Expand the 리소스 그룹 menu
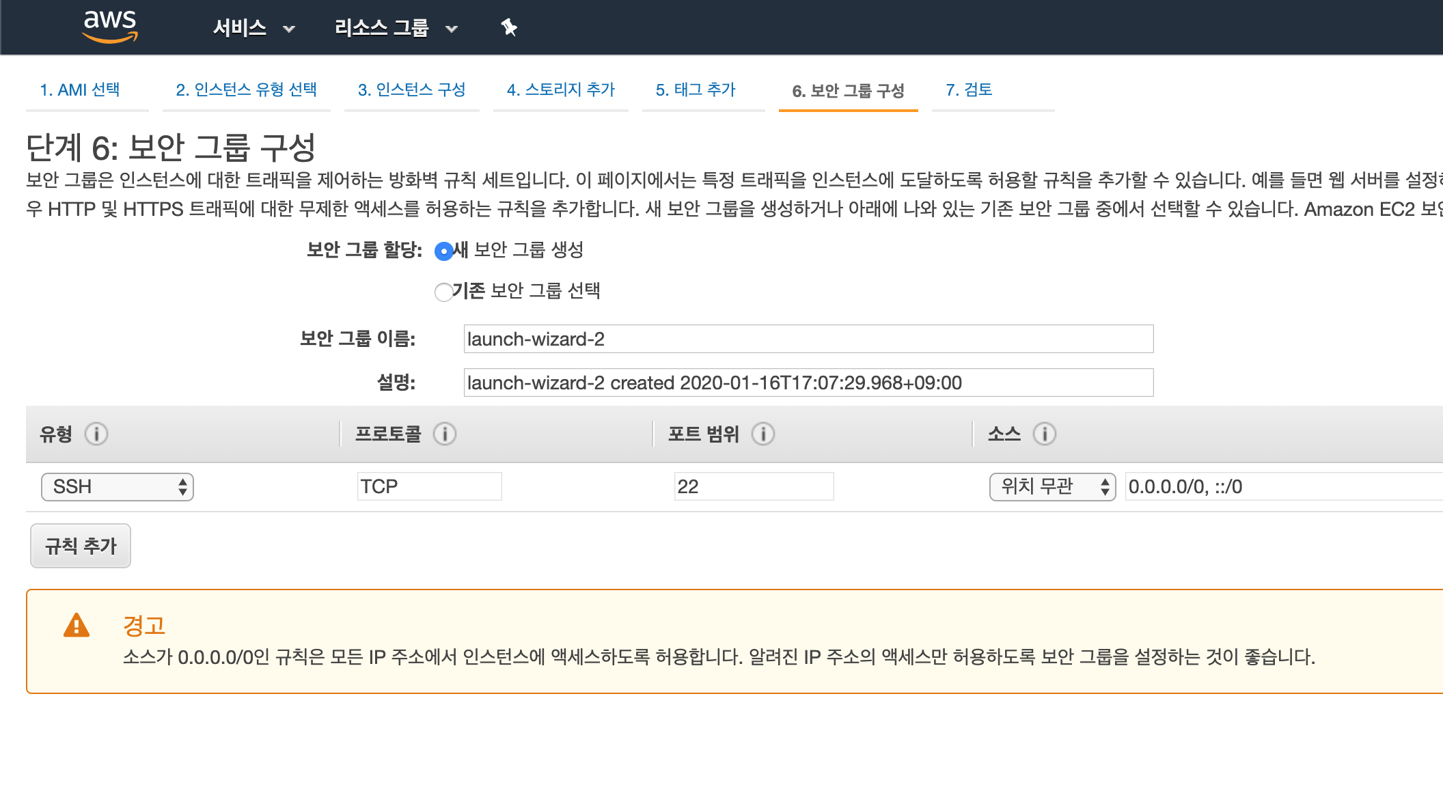 coord(395,28)
